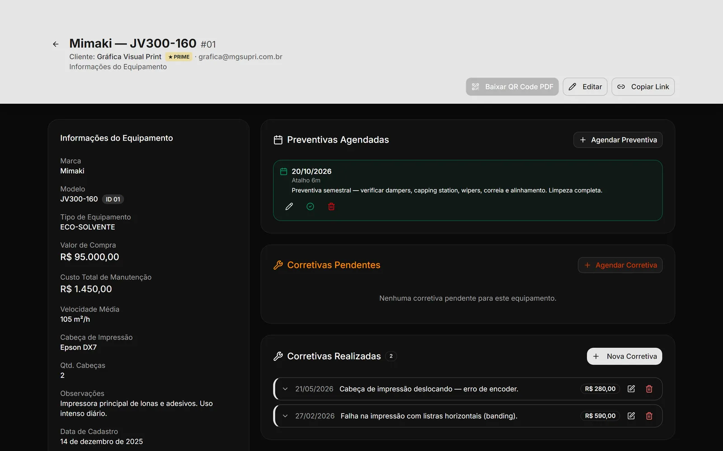The image size is (723, 451).
Task: Click the 'Atalho 6m' label under the preventiva date
Action: (306, 180)
